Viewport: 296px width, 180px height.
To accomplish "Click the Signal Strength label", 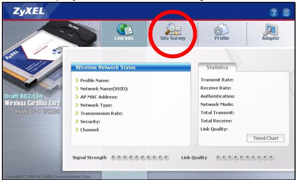I will point(89,157).
